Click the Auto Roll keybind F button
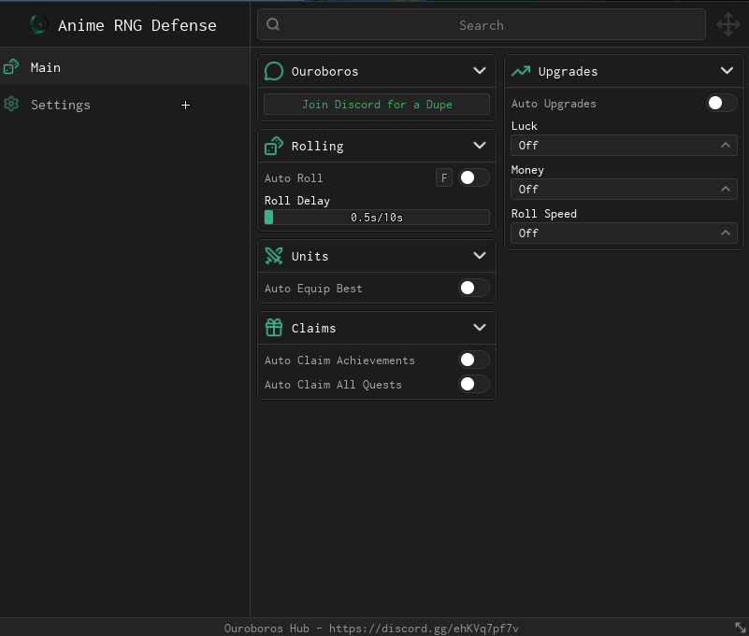Viewport: 749px width, 636px height. 444,178
